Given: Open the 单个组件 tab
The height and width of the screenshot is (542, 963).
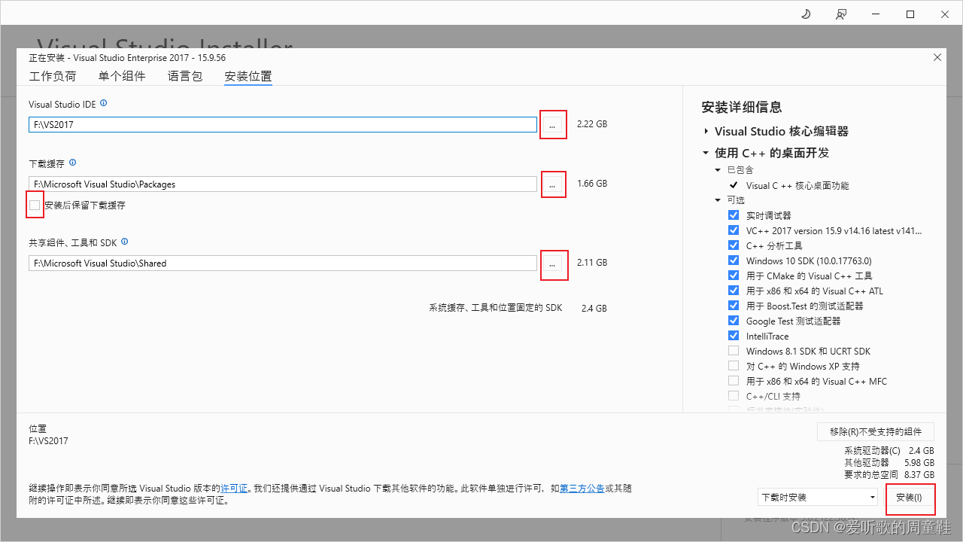Looking at the screenshot, I should pos(122,76).
